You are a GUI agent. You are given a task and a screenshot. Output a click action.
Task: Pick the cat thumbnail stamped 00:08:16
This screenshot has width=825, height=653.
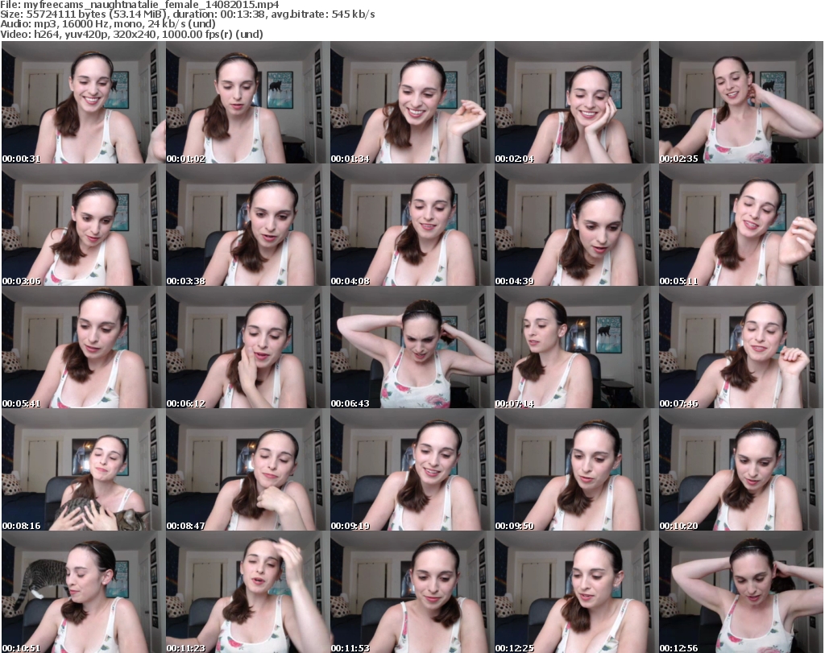pyautogui.click(x=84, y=469)
